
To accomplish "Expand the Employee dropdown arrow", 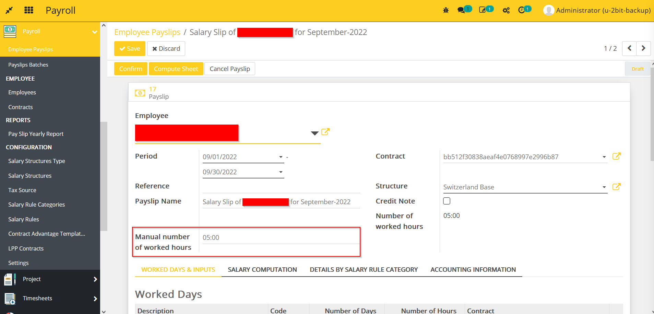I will [x=314, y=133].
